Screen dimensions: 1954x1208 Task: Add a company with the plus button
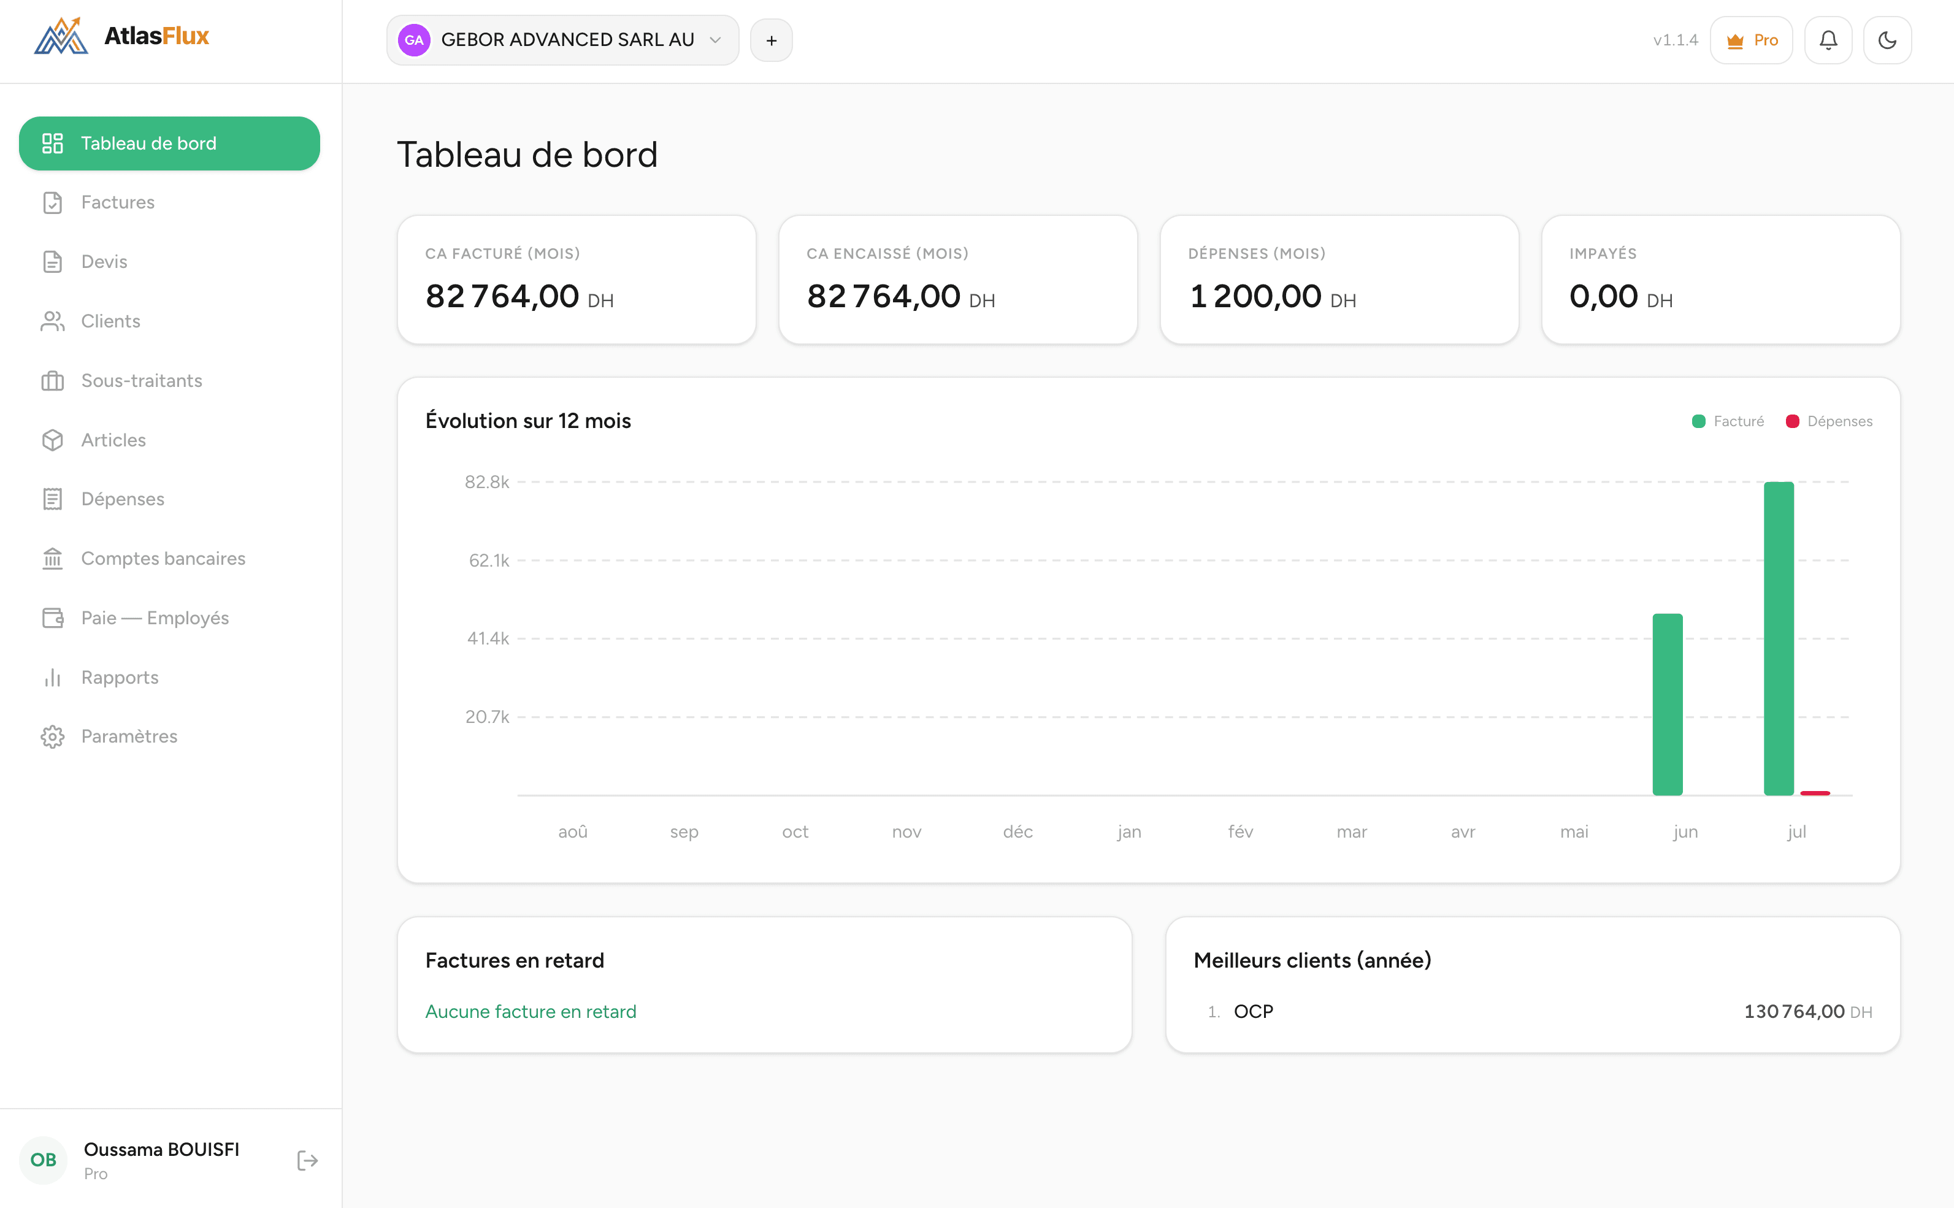pos(771,40)
